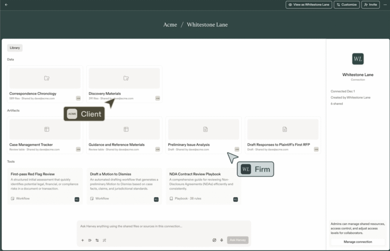390x251 pixels.
Task: Click the back arrow in top bar
Action: click(6, 5)
